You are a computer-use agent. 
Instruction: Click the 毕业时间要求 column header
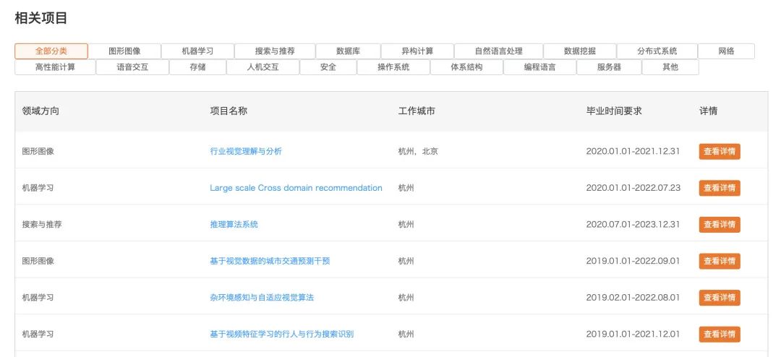coord(614,111)
